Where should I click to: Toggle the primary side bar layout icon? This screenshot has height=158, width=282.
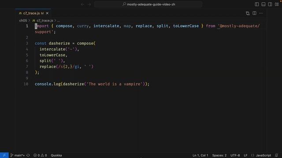257,4
